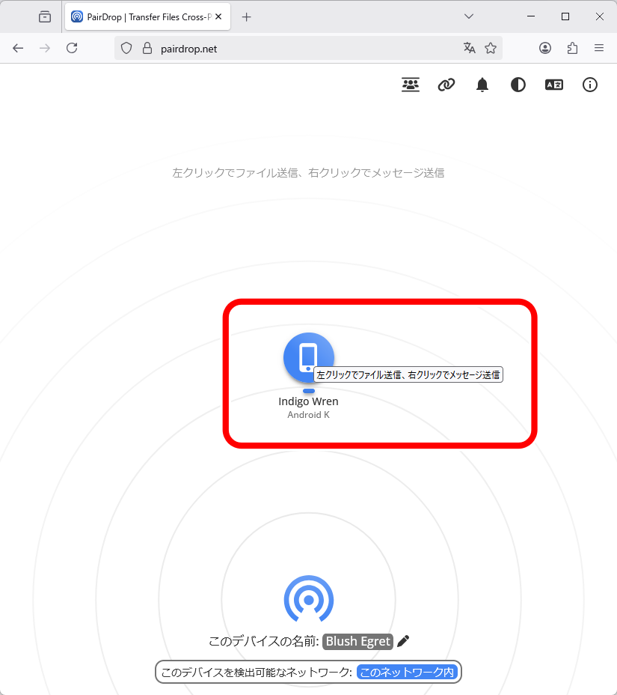Screen dimensions: 617x695
Task: Close the PairDrop tab
Action: (x=218, y=16)
